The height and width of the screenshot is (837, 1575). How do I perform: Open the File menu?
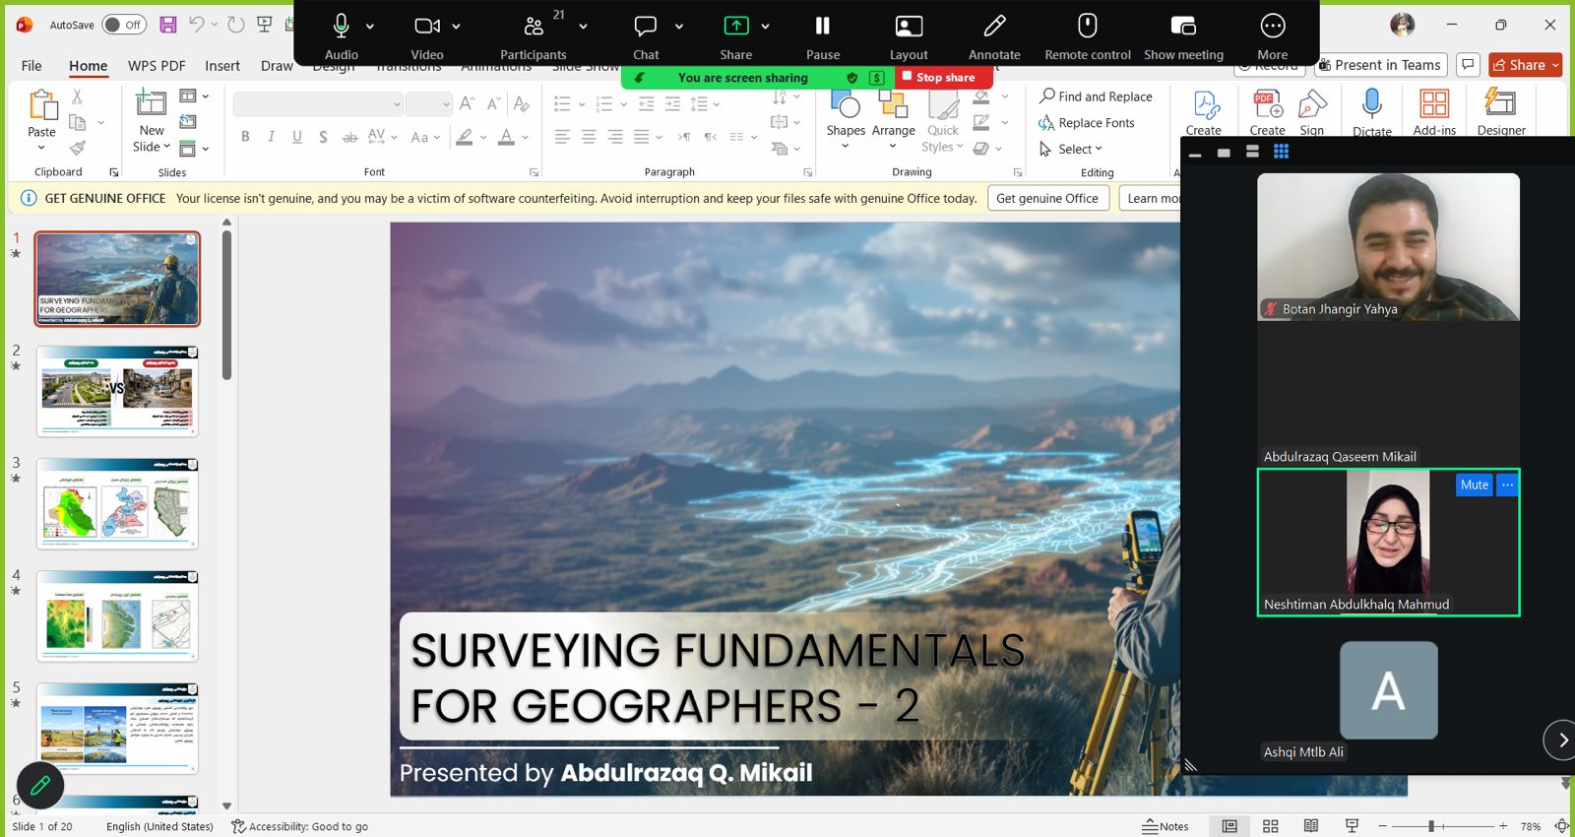point(31,66)
